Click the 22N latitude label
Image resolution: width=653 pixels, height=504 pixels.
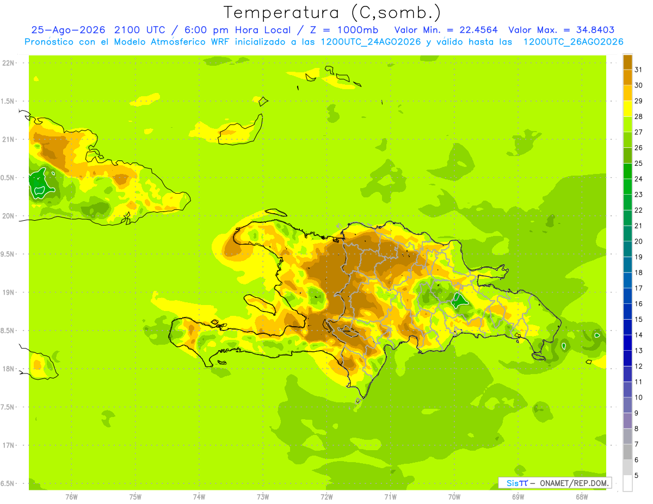click(8, 63)
